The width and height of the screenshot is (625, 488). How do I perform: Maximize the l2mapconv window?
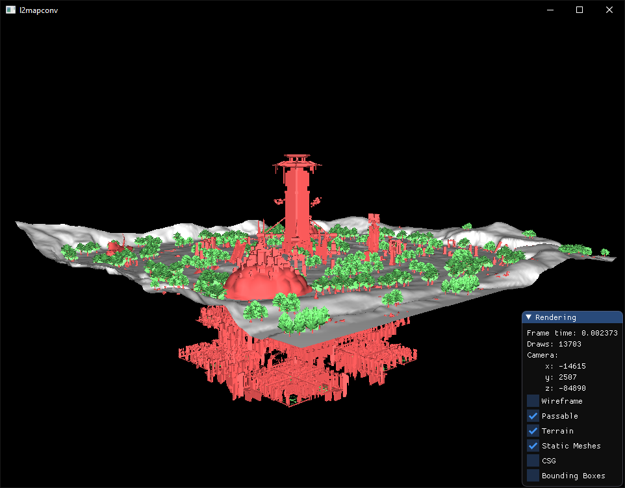580,10
